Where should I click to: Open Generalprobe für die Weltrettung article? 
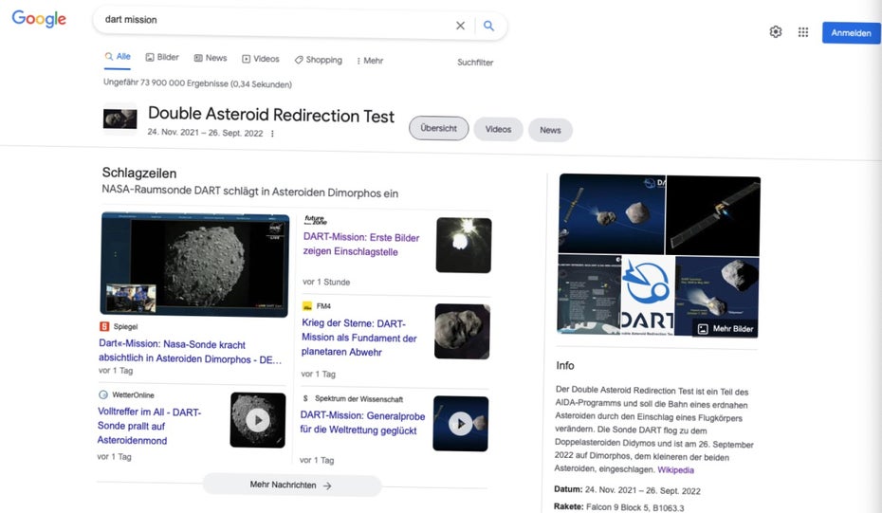pos(362,423)
